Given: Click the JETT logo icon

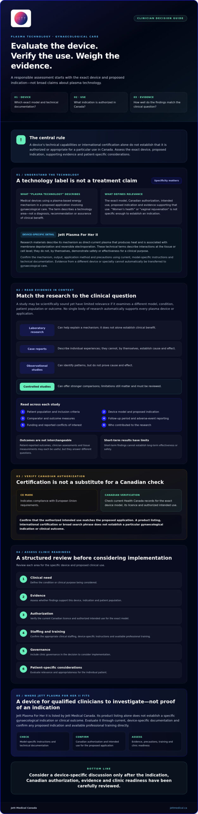Looking at the screenshot, I should (x=21, y=18).
